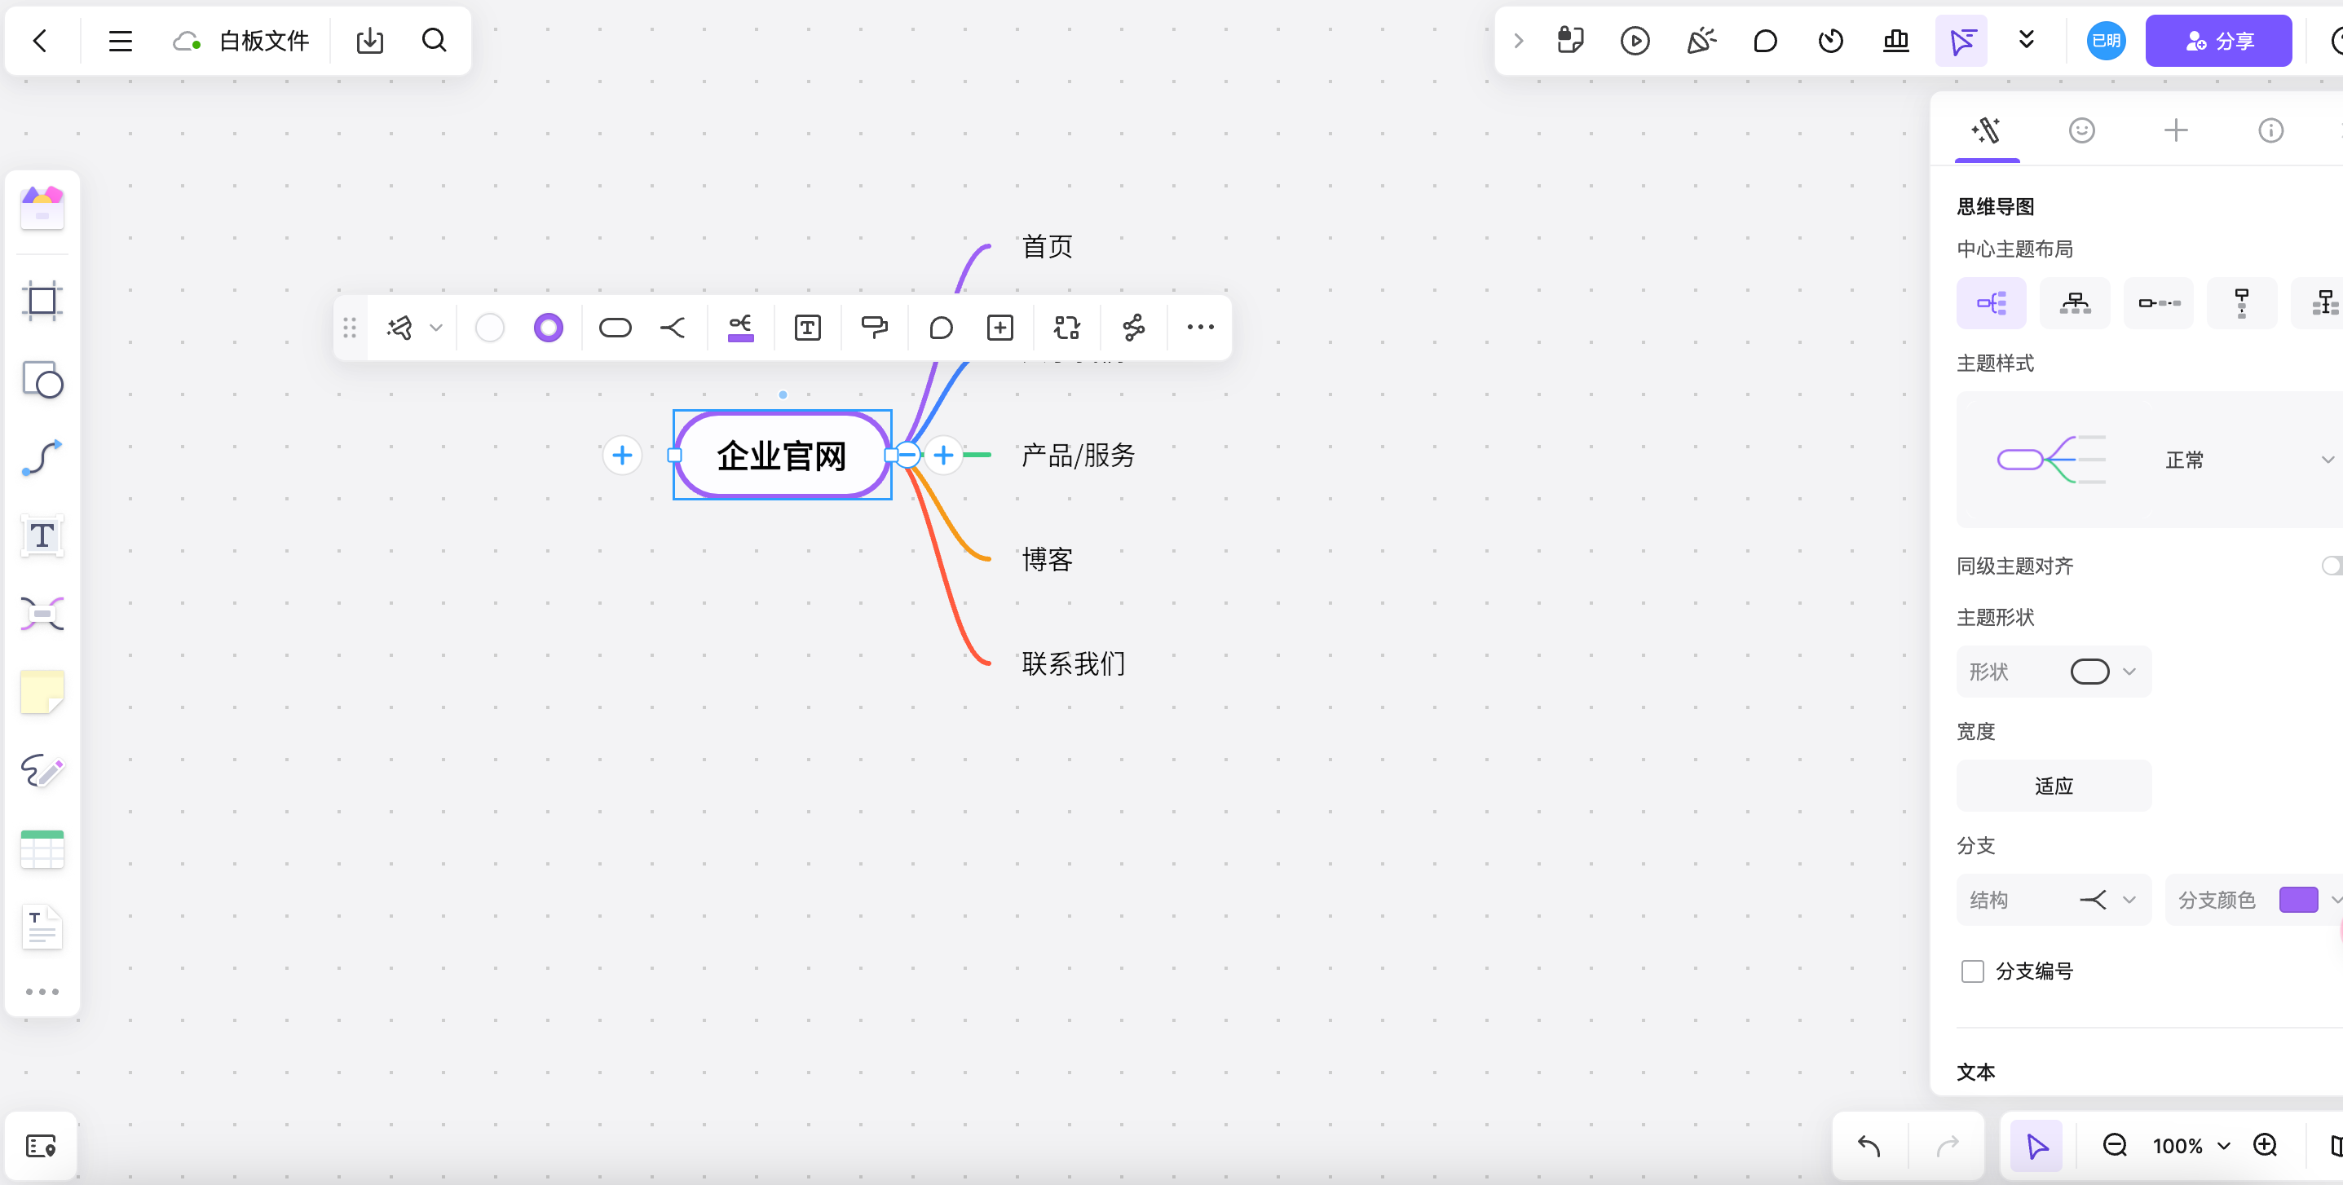
Task: Add comment from floating toolbar
Action: point(941,328)
